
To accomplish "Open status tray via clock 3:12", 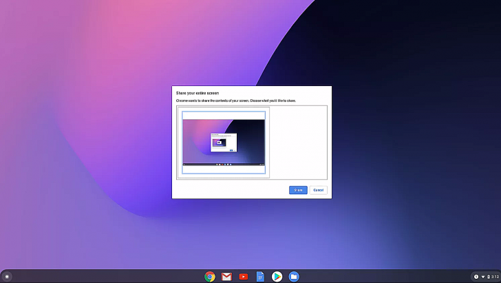I will click(495, 277).
